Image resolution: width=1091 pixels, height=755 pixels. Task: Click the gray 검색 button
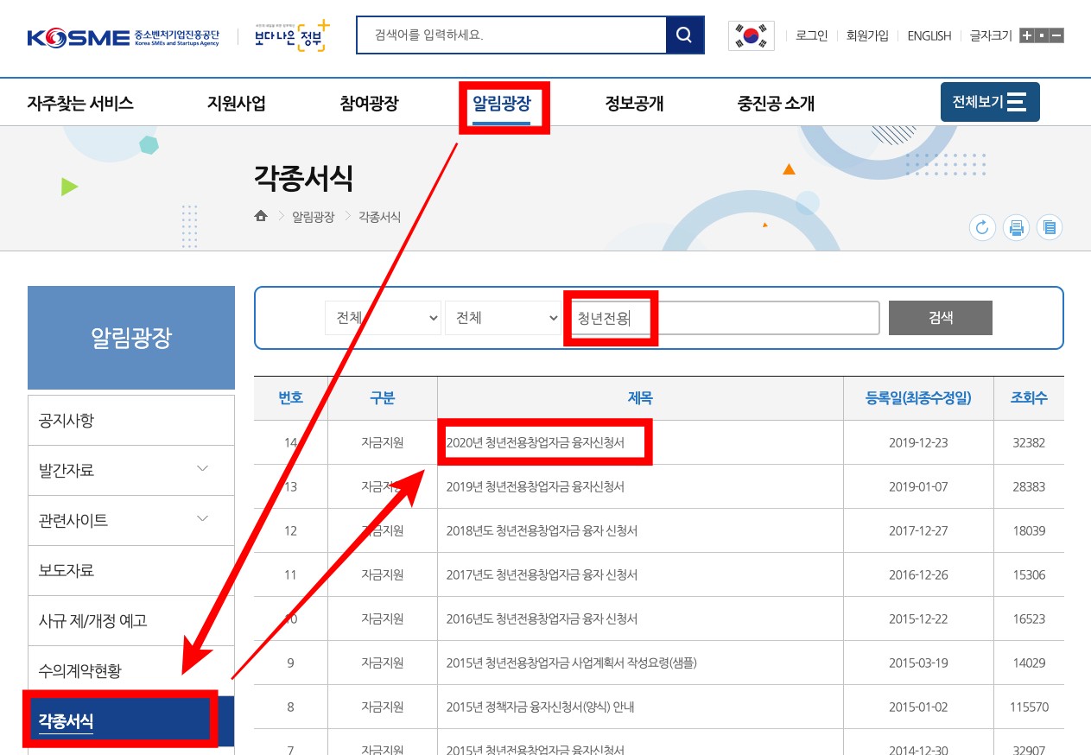(x=940, y=317)
